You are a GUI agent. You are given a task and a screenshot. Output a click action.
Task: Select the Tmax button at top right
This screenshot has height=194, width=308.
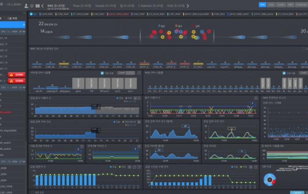271,5
